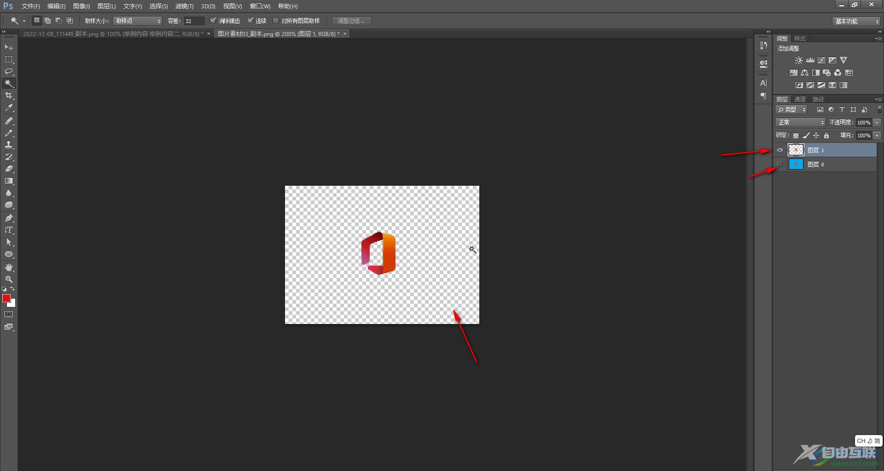Add a Curves adjustment
Viewport: 884px width, 471px height.
point(821,60)
